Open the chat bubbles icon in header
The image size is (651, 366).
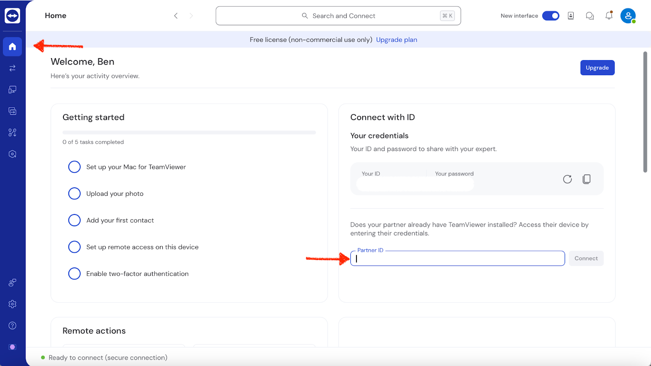point(590,16)
